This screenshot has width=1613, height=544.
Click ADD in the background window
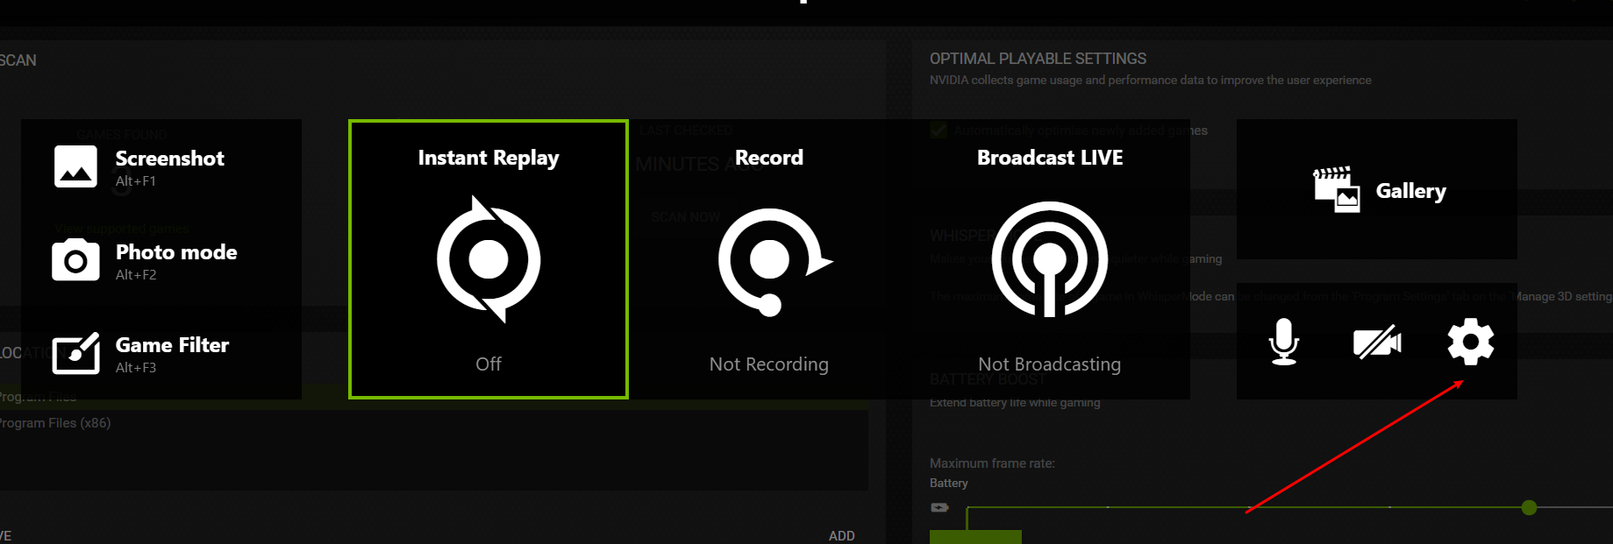(842, 535)
